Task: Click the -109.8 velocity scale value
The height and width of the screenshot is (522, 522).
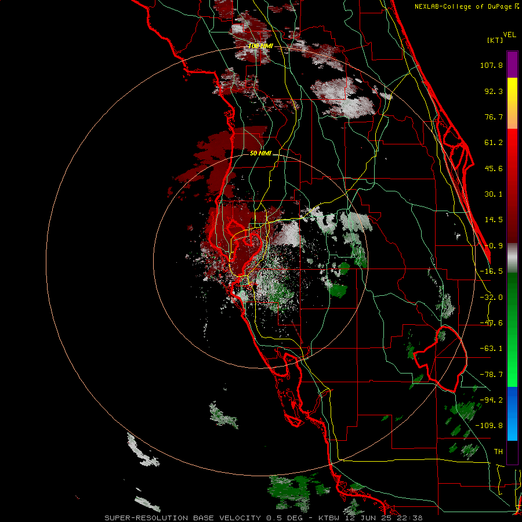Action: coord(489,426)
